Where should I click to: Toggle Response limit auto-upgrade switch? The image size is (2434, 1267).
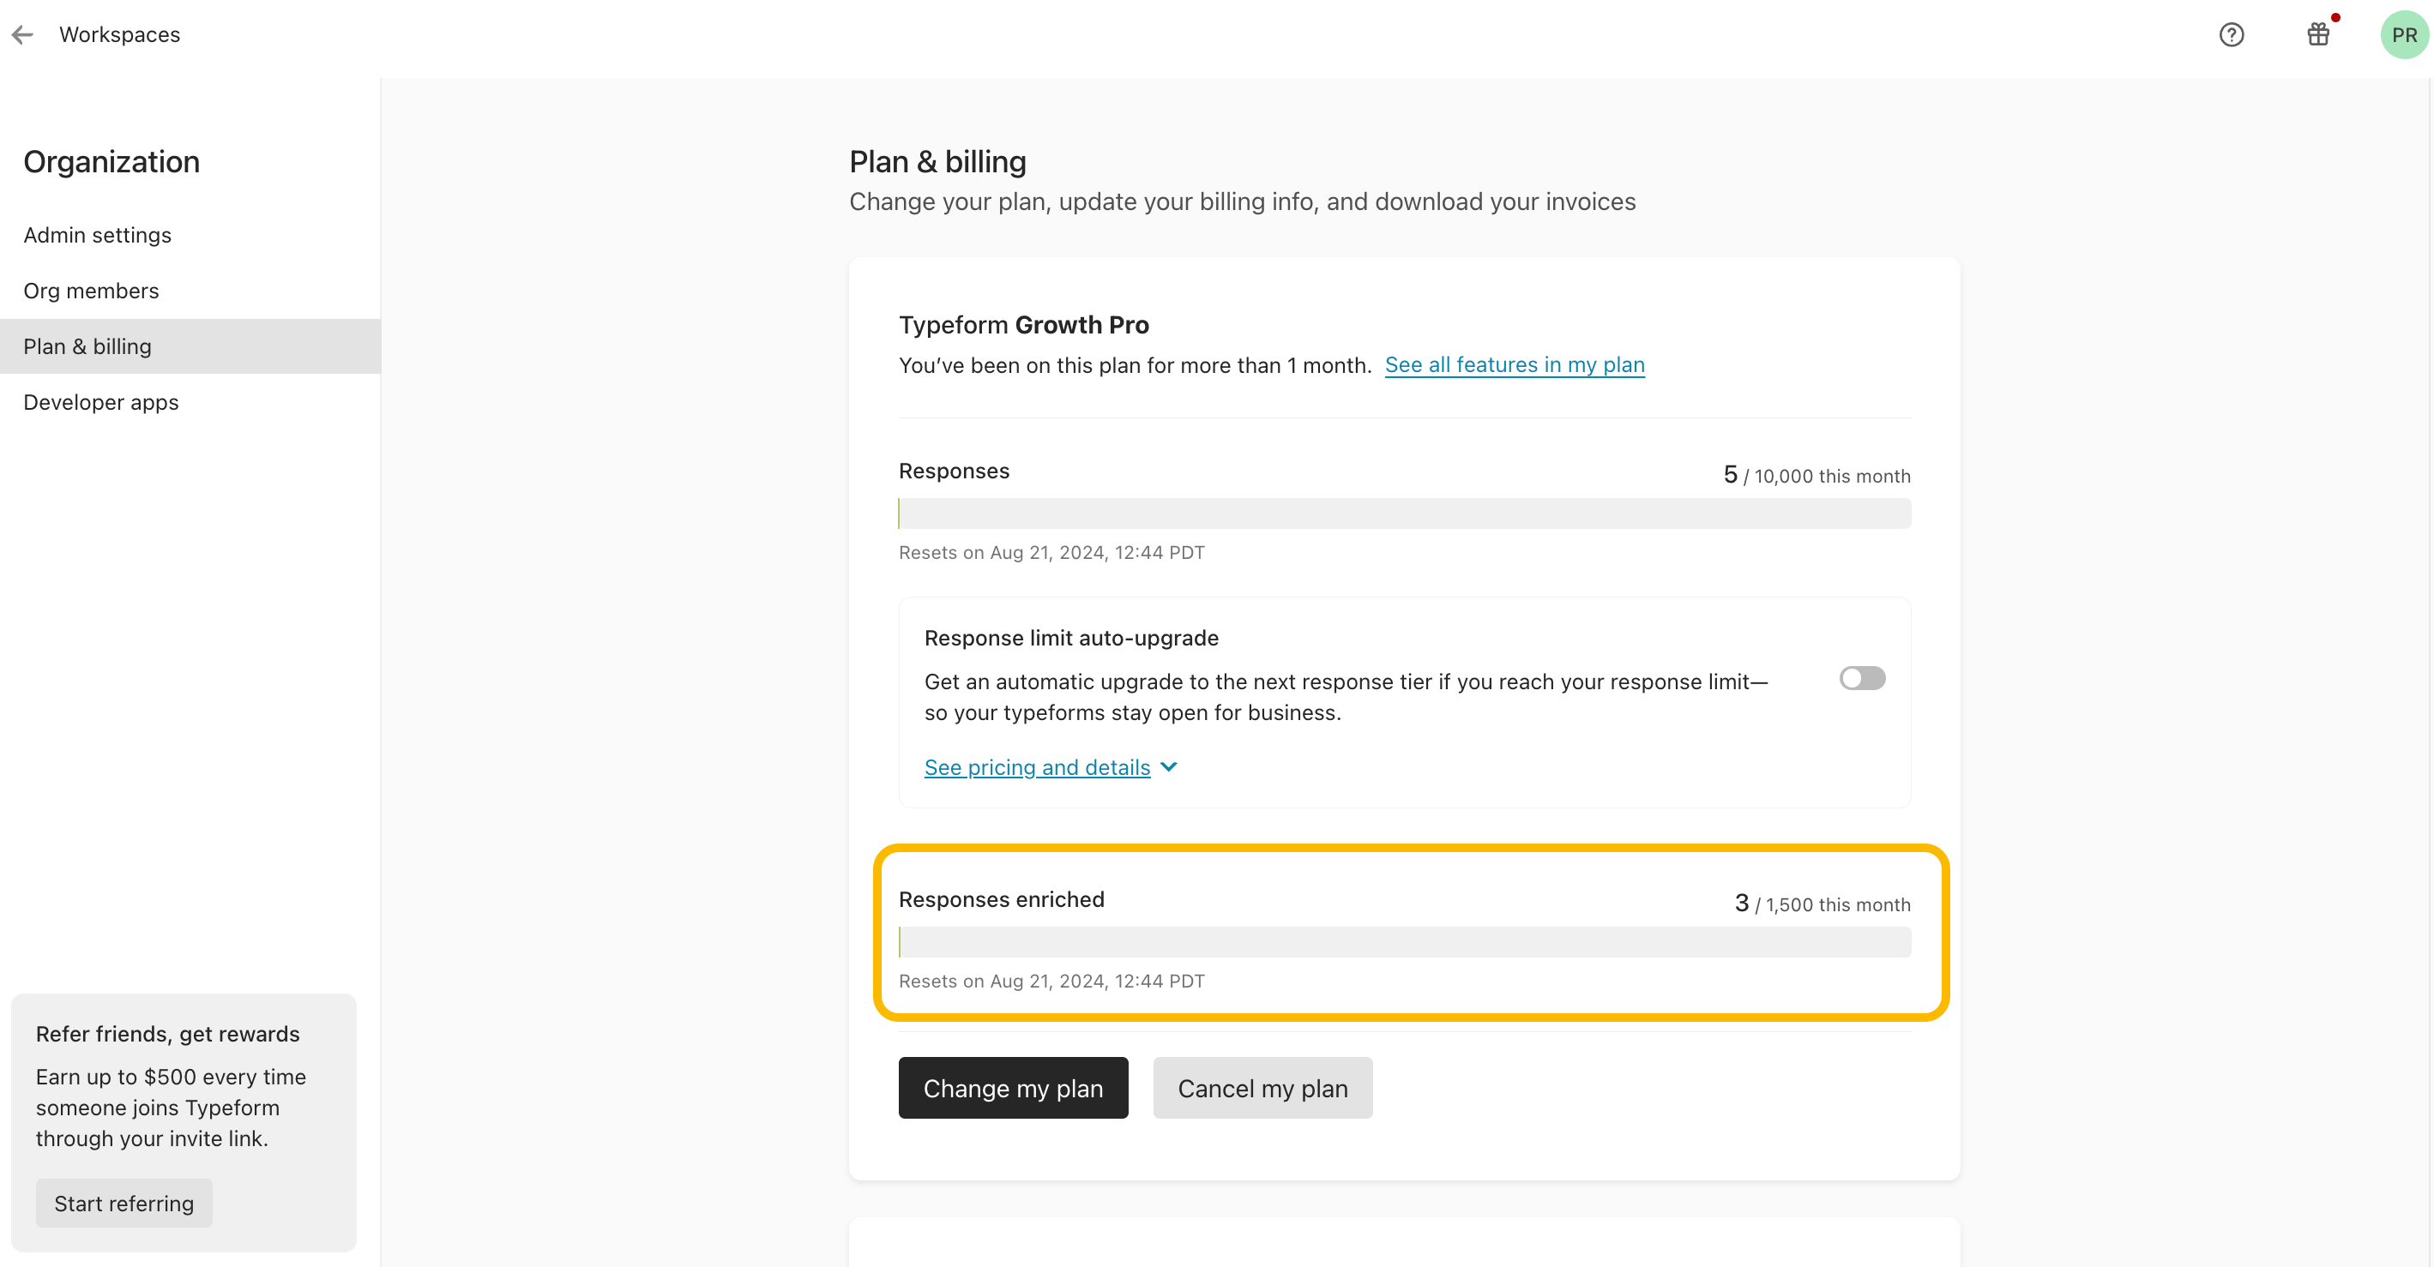[1861, 678]
